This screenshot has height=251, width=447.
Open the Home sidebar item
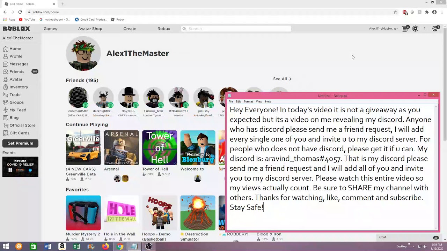(x=12, y=48)
